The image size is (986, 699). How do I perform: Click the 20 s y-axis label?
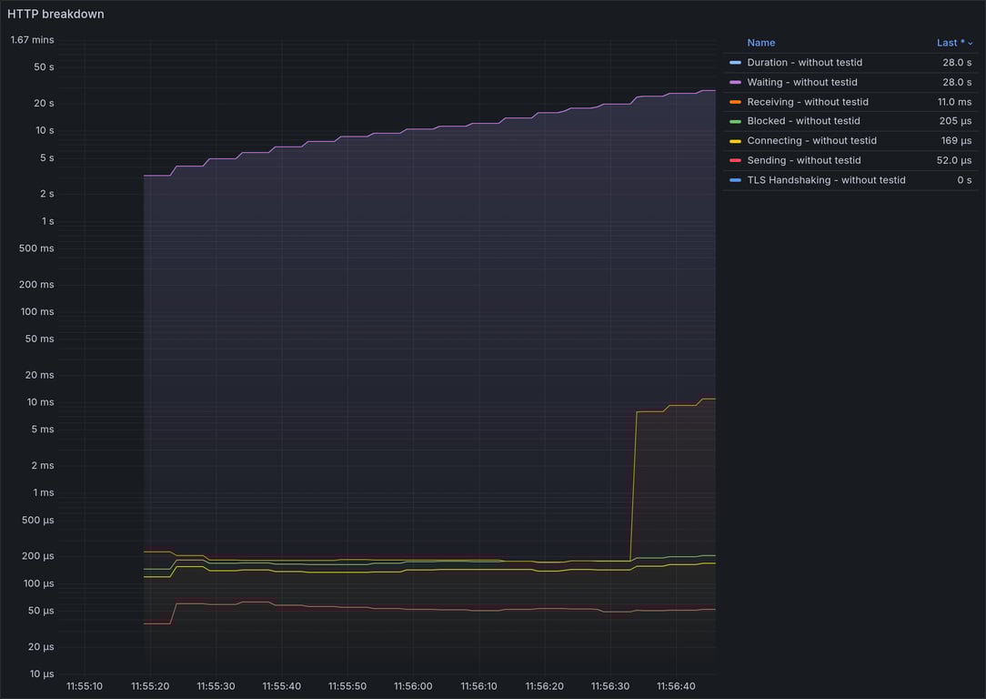[44, 103]
